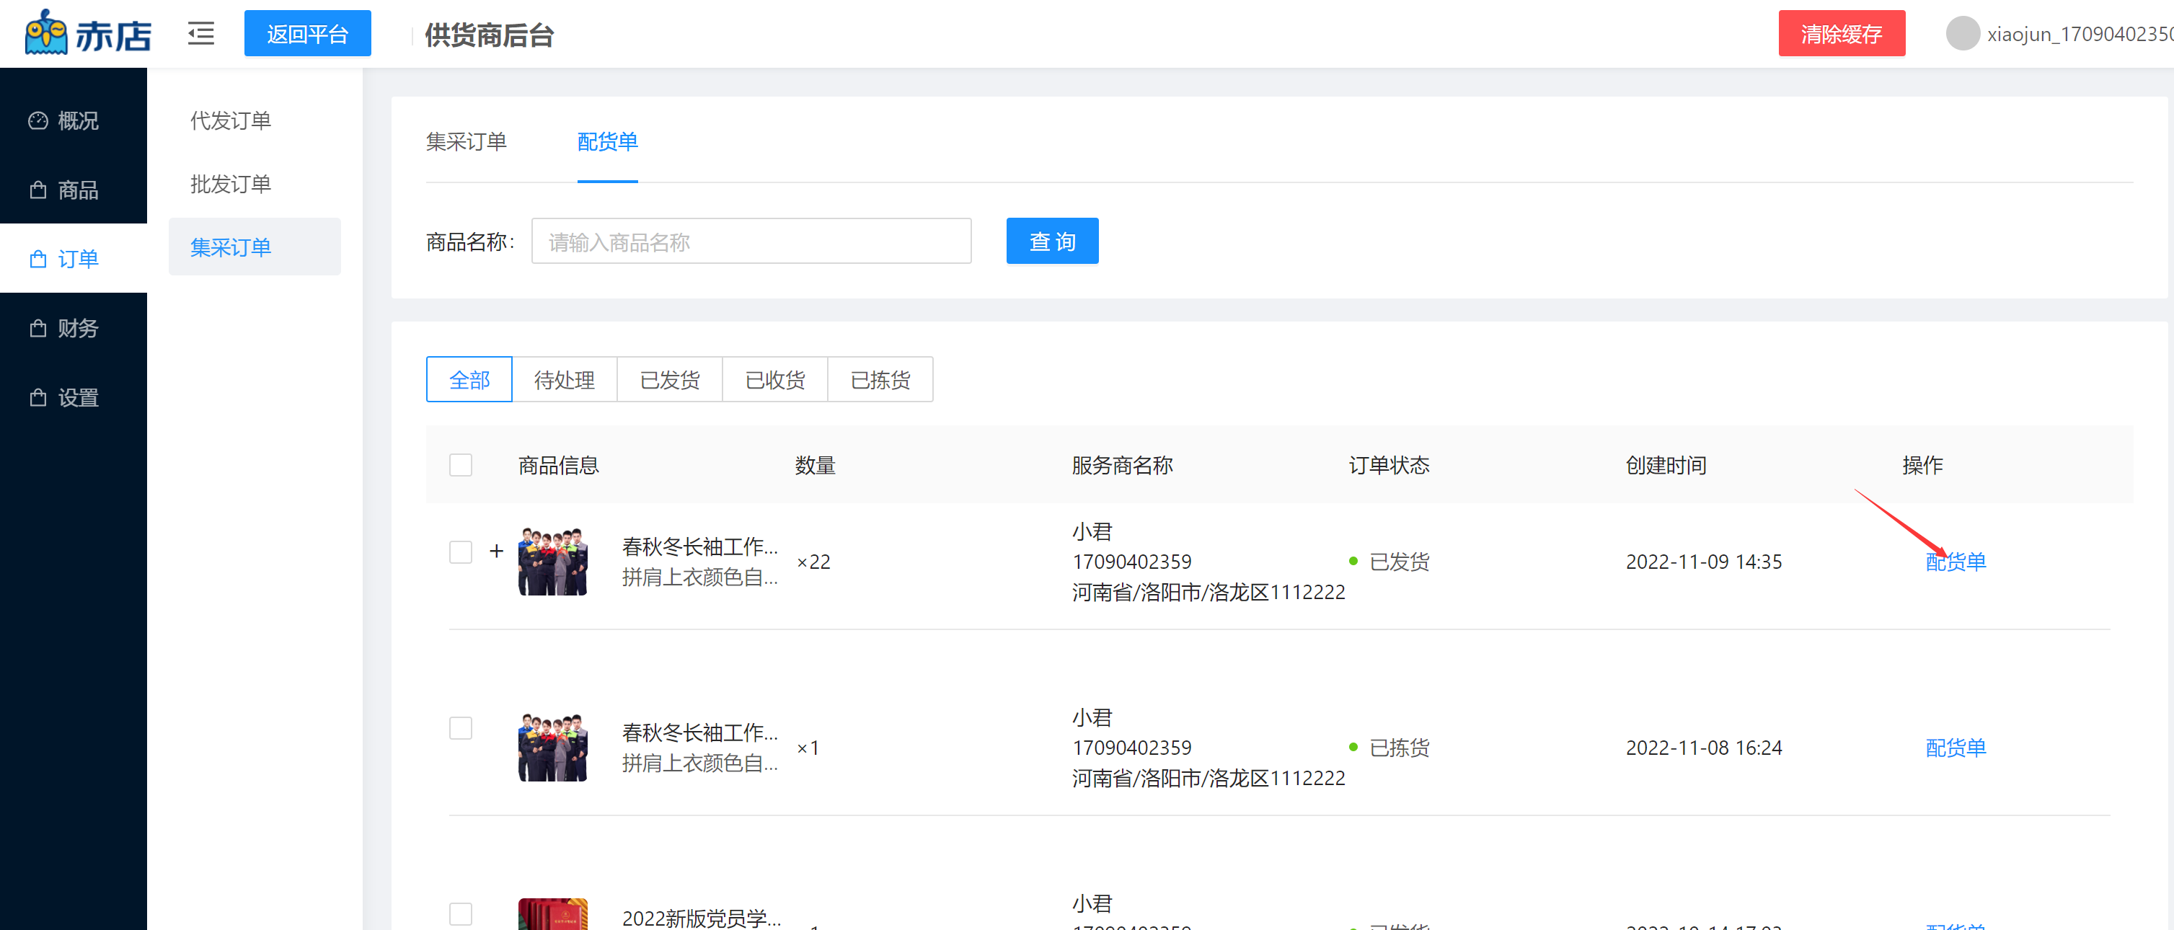The width and height of the screenshot is (2174, 930).
Task: Click the bag icon beside 财务
Action: 38,328
